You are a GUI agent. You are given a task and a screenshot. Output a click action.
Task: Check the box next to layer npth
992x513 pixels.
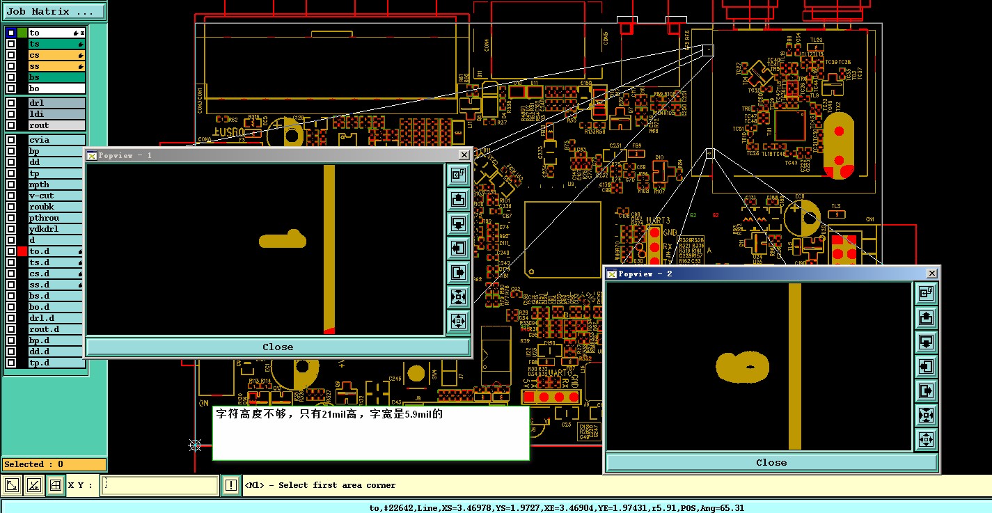point(11,184)
